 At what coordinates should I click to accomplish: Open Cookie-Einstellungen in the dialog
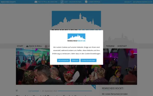click(x=88, y=60)
